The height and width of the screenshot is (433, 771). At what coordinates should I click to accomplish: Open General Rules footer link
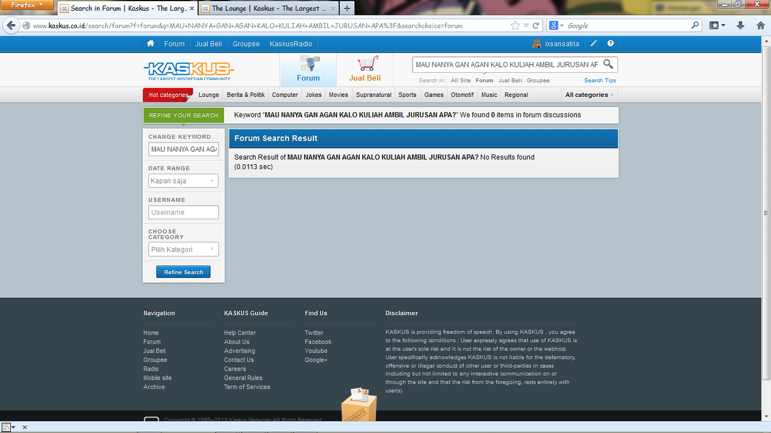click(243, 378)
